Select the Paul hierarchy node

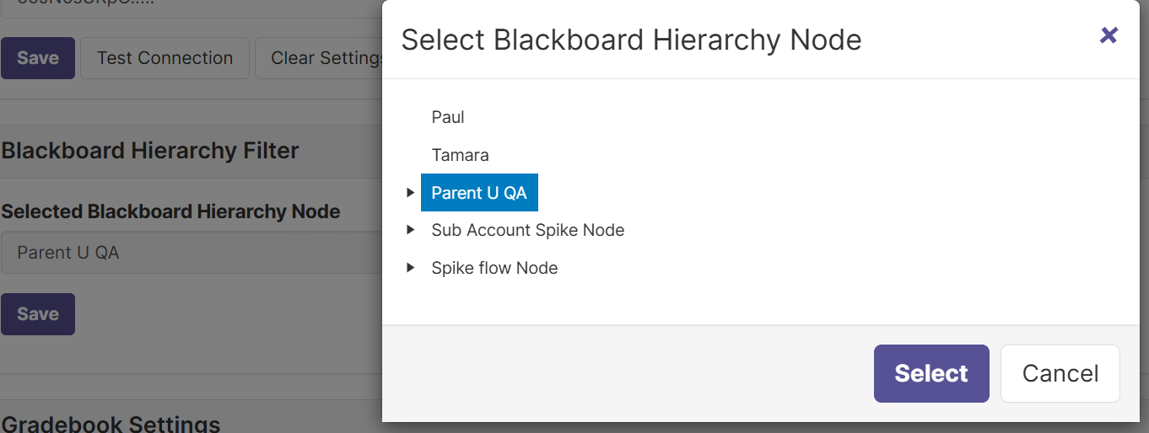(448, 117)
